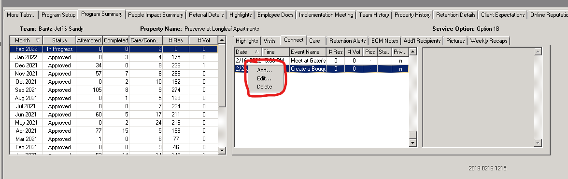This screenshot has width=568, height=179.
Task: Switch to the Visits sub-tab
Action: coord(270,41)
